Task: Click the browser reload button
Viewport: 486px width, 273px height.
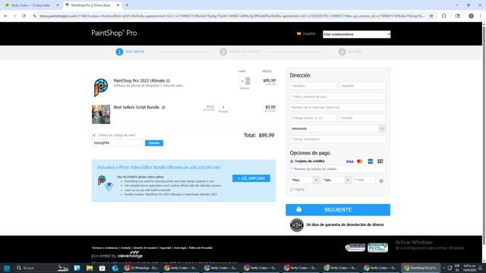Action: tap(24, 16)
